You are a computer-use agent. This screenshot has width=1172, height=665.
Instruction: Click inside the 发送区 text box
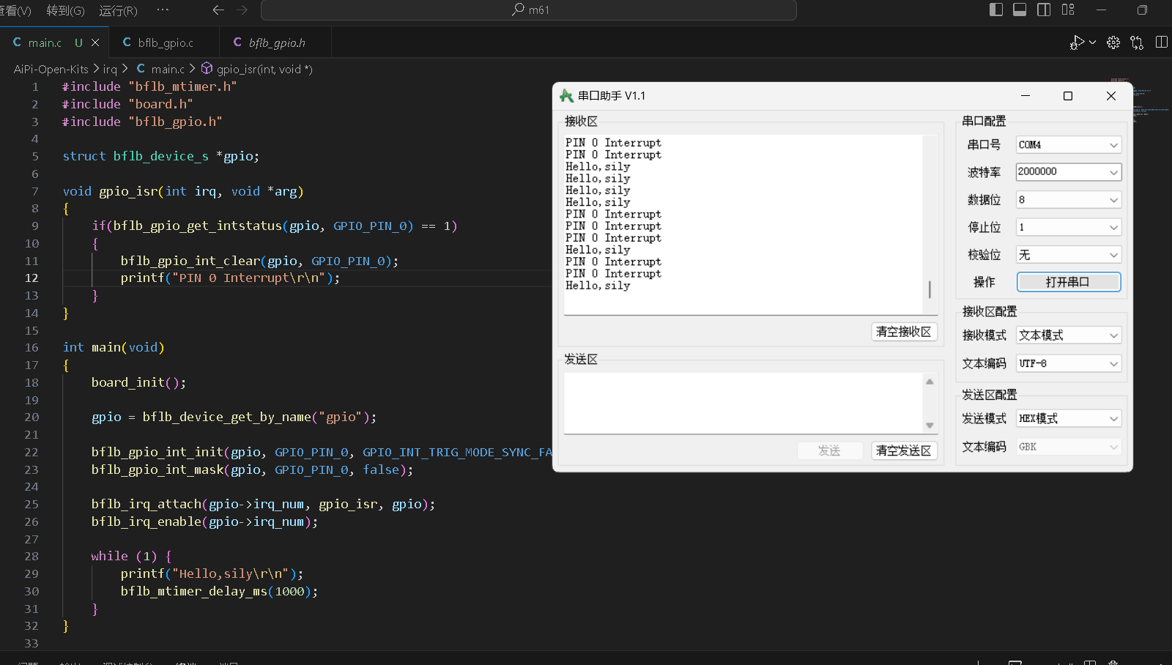tap(743, 403)
